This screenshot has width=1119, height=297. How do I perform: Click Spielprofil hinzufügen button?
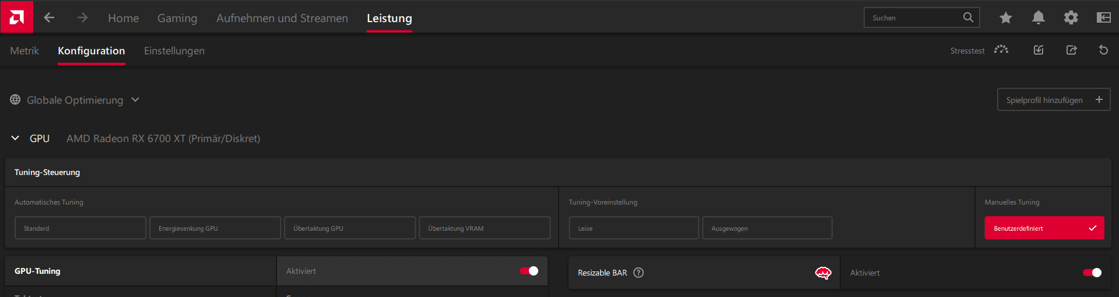[x=1054, y=99]
